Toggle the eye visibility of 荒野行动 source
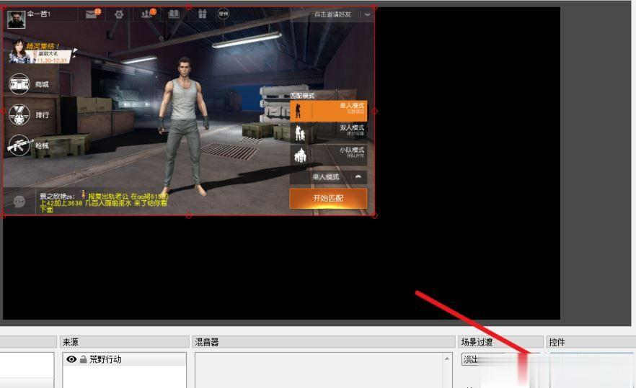This screenshot has width=636, height=388. click(x=71, y=359)
